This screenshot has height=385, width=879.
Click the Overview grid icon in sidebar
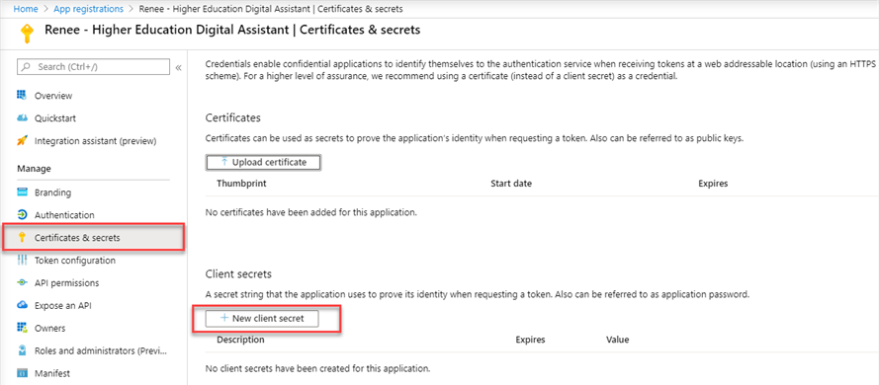click(x=22, y=95)
